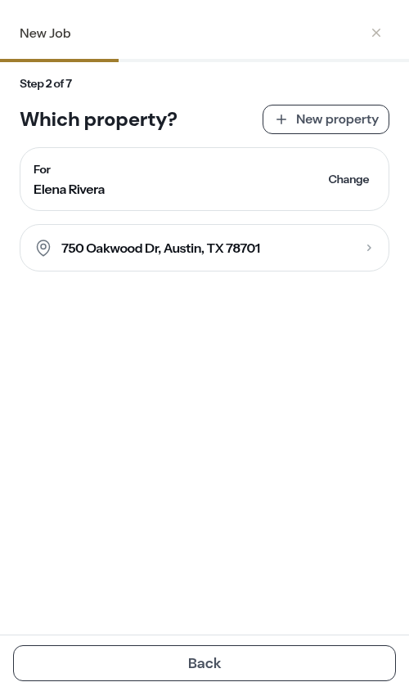409x691 pixels.
Task: Click empty space in the Elena Rivera card
Action: (x=216, y=179)
